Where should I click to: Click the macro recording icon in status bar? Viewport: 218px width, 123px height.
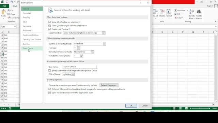point(10,108)
